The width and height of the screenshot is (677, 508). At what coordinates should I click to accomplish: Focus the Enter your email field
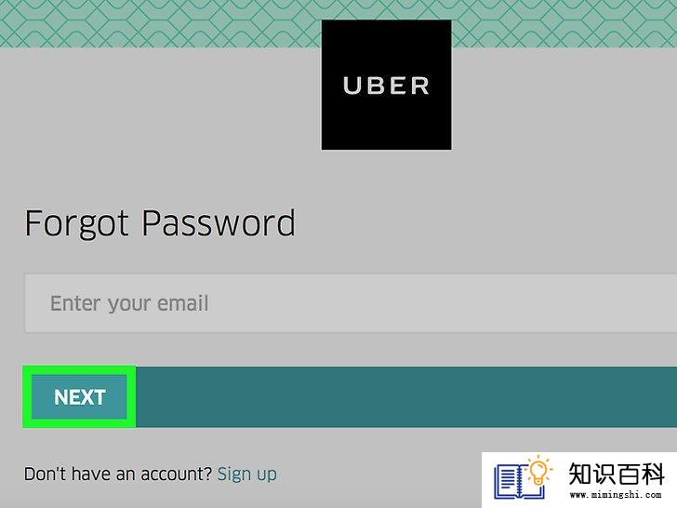tap(351, 303)
